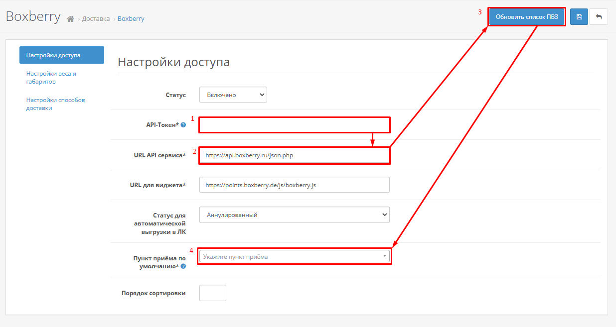This screenshot has height=327, width=616.
Task: Expand the Укажите пункт приёма combo box
Action: 295,256
